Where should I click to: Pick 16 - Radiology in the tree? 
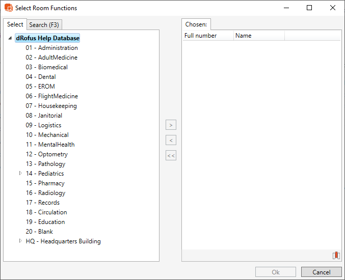45,193
